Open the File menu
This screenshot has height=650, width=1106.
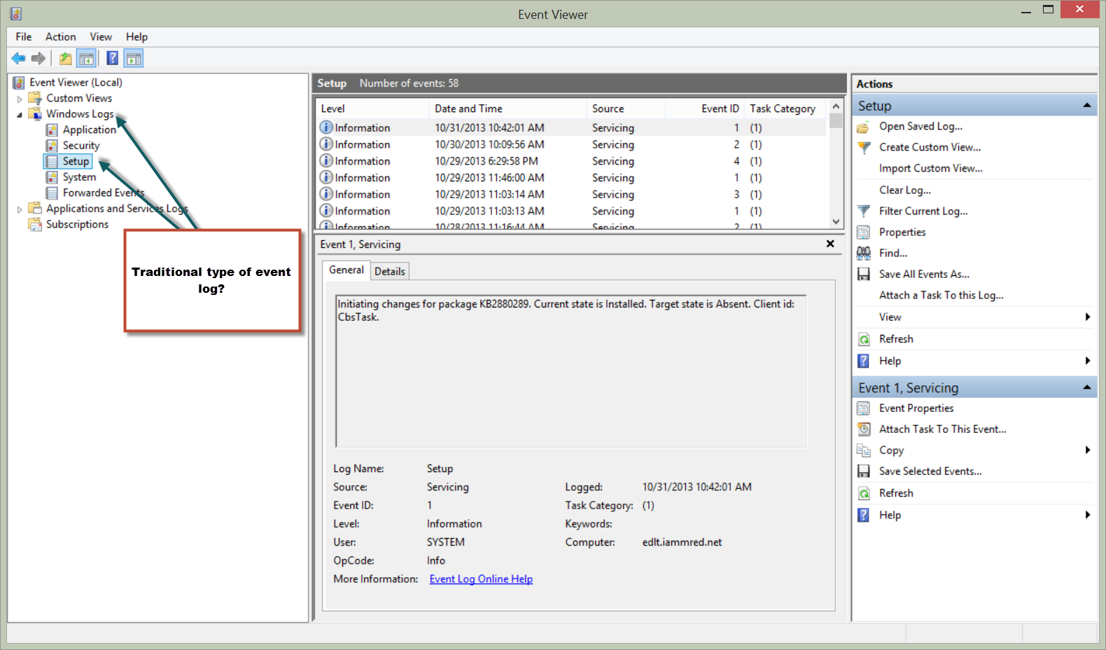click(x=24, y=37)
